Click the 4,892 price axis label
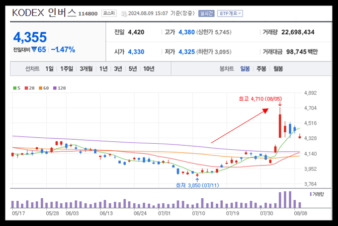The width and height of the screenshot is (338, 226). [x=310, y=93]
